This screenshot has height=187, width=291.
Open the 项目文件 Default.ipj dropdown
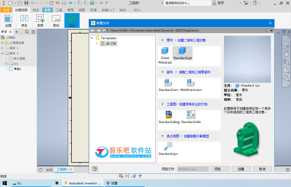click(x=193, y=169)
